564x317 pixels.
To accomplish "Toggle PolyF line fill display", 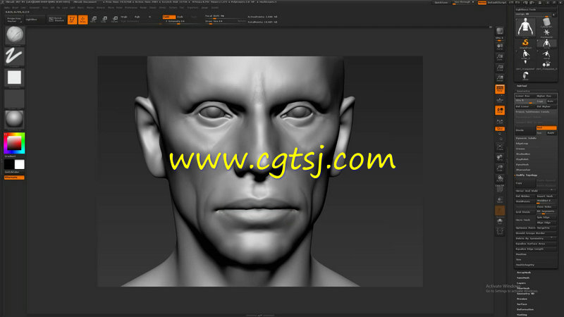I will point(500,189).
